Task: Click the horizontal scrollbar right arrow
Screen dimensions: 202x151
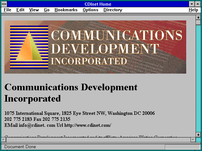Action: [x=193, y=140]
